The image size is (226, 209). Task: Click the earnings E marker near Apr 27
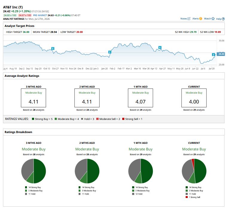(x=160, y=48)
